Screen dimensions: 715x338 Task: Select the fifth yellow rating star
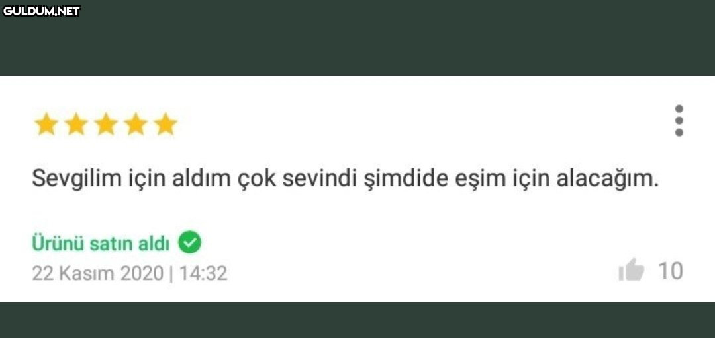(165, 124)
